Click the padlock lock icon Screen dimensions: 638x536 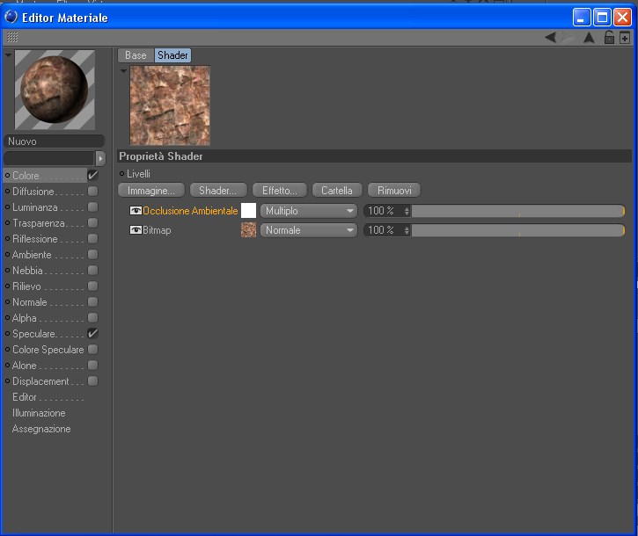coord(609,38)
